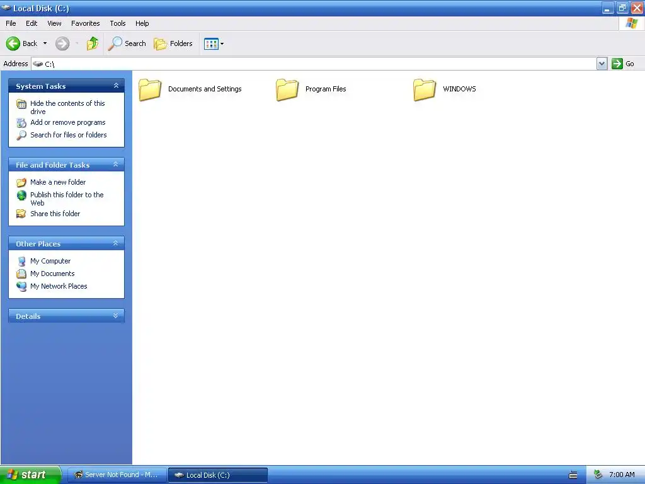Image resolution: width=645 pixels, height=484 pixels.
Task: Click the green Go arrow button
Action: tap(617, 64)
